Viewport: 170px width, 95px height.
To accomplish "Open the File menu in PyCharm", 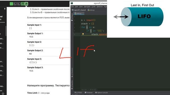I will click(x=72, y=7).
